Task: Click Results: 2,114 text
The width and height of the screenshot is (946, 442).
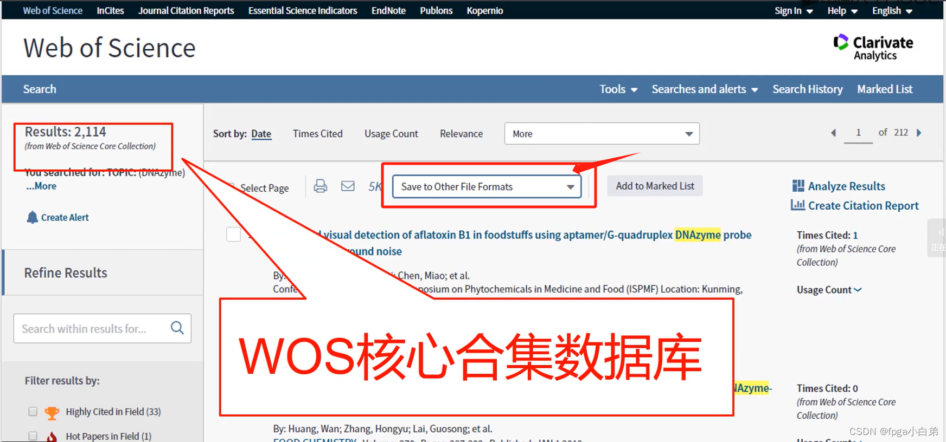Action: pyautogui.click(x=65, y=132)
